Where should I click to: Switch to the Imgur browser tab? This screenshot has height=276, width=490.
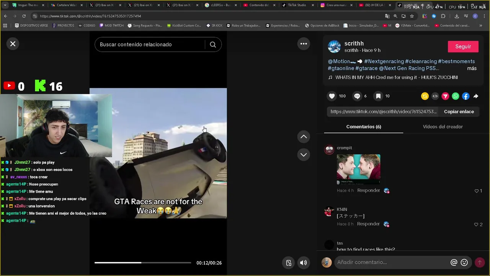coord(28,5)
